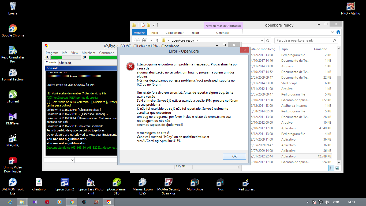Click the OpenKore HP progress bar
This screenshot has height=206, width=366.
point(66,57)
